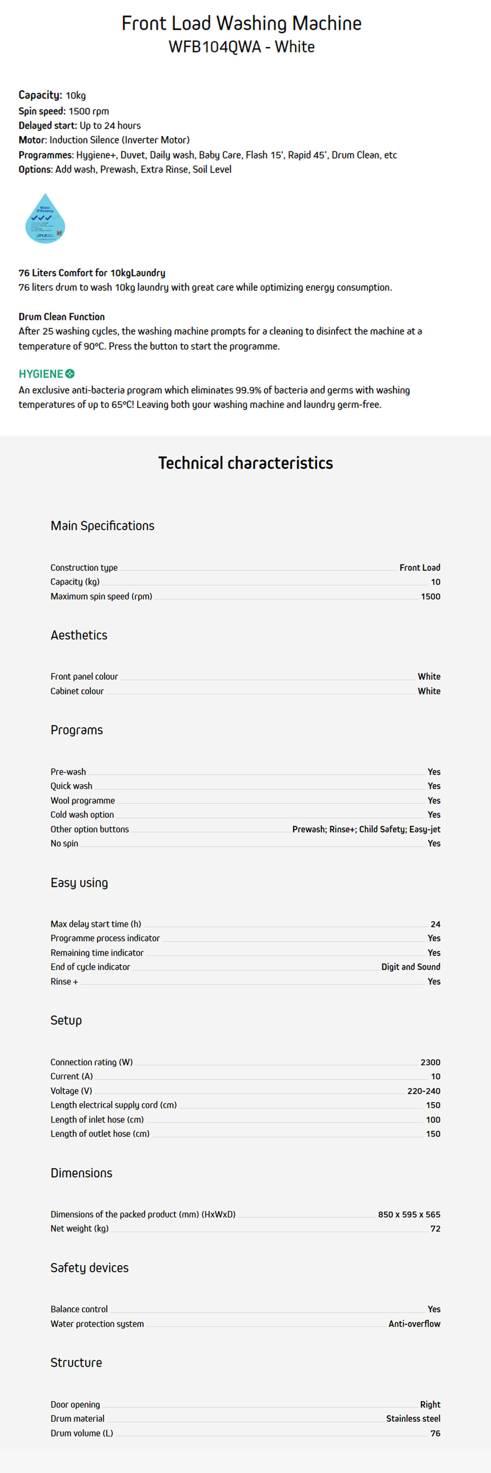
Task: Click the green Hygiene plus icon
Action: click(70, 374)
